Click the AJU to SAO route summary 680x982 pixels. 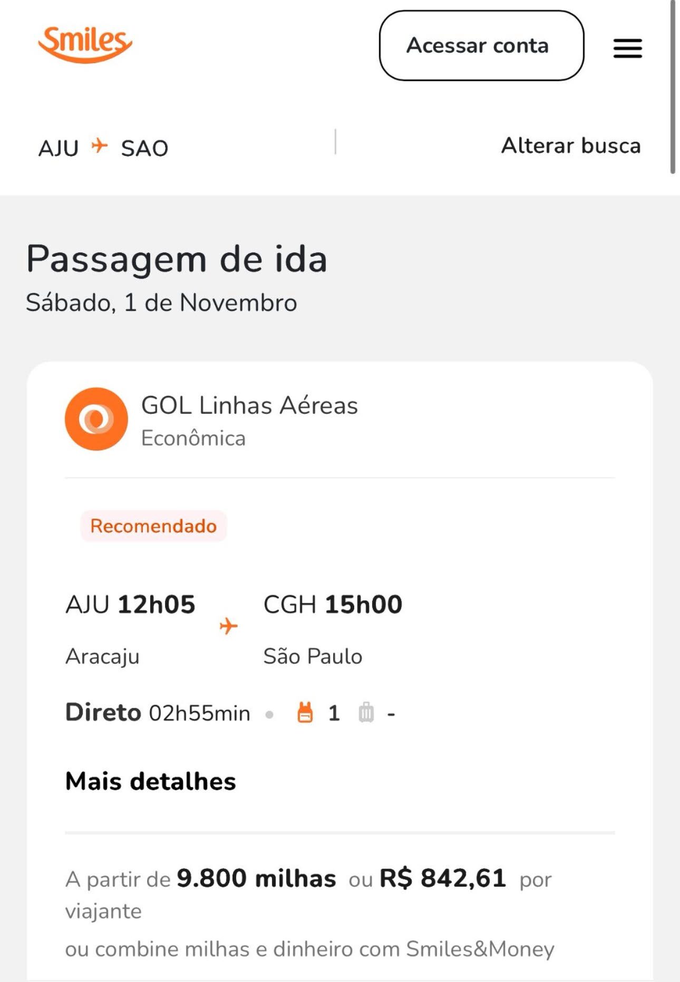103,148
